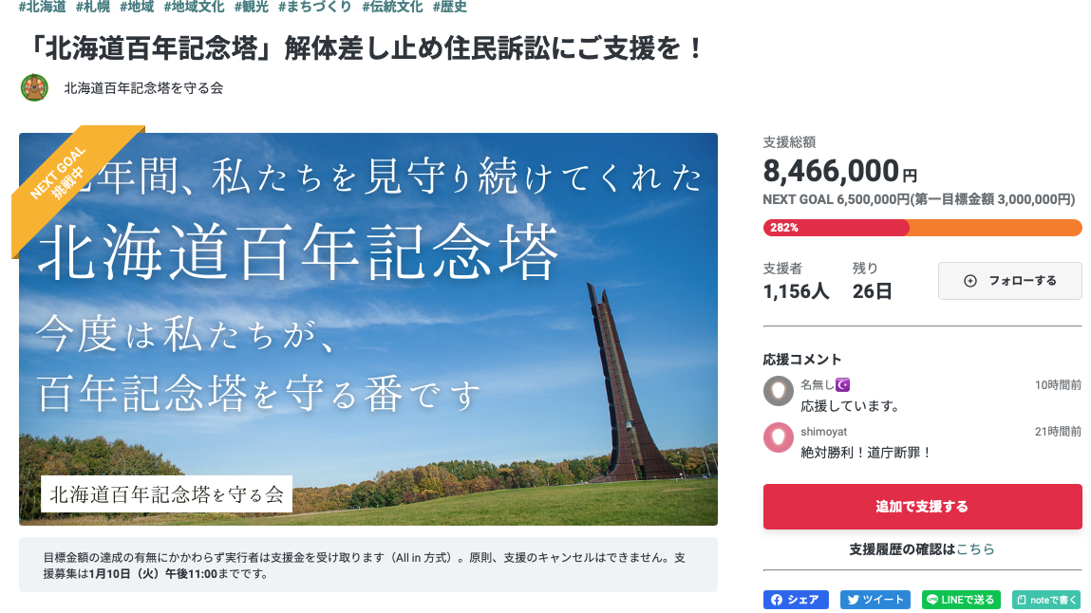The height and width of the screenshot is (613, 1091).
Task: Select the #観光 tag
Action: (252, 7)
